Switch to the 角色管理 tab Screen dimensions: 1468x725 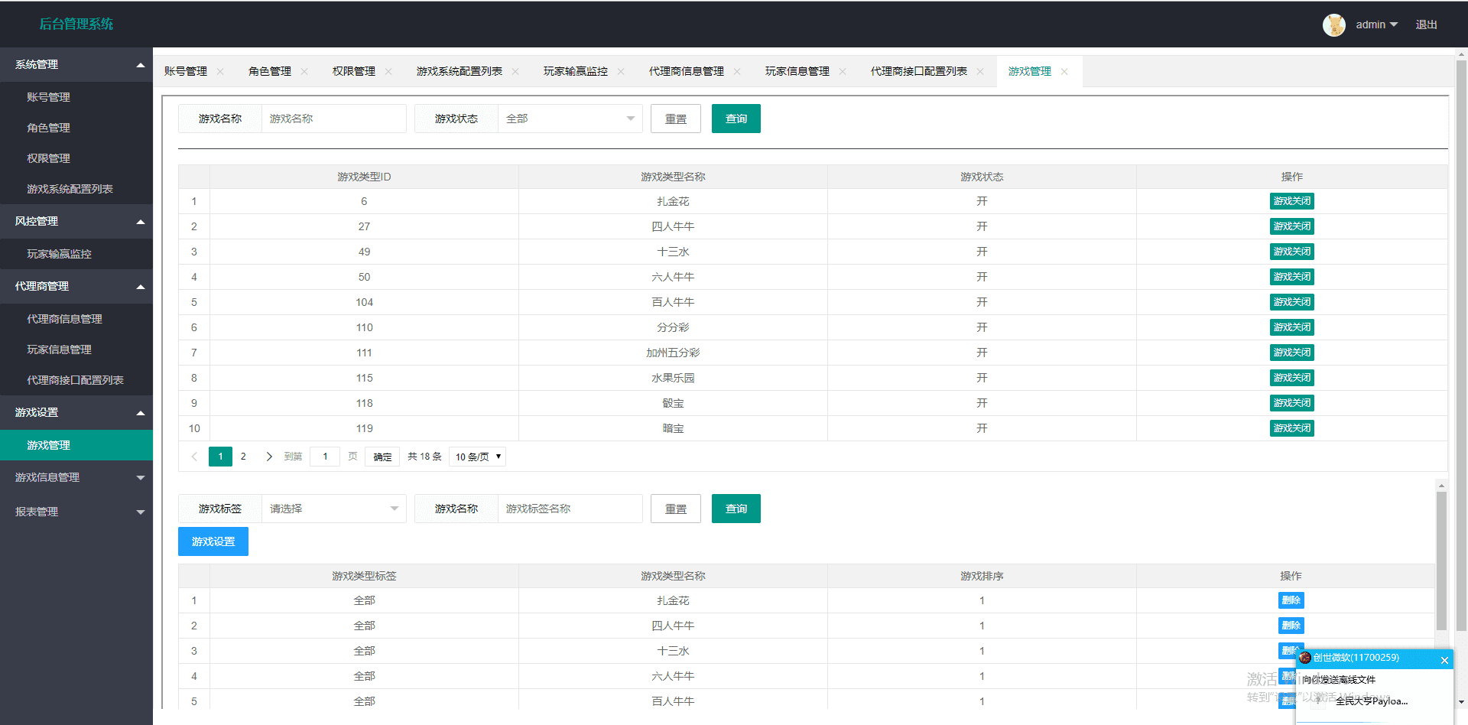[270, 72]
